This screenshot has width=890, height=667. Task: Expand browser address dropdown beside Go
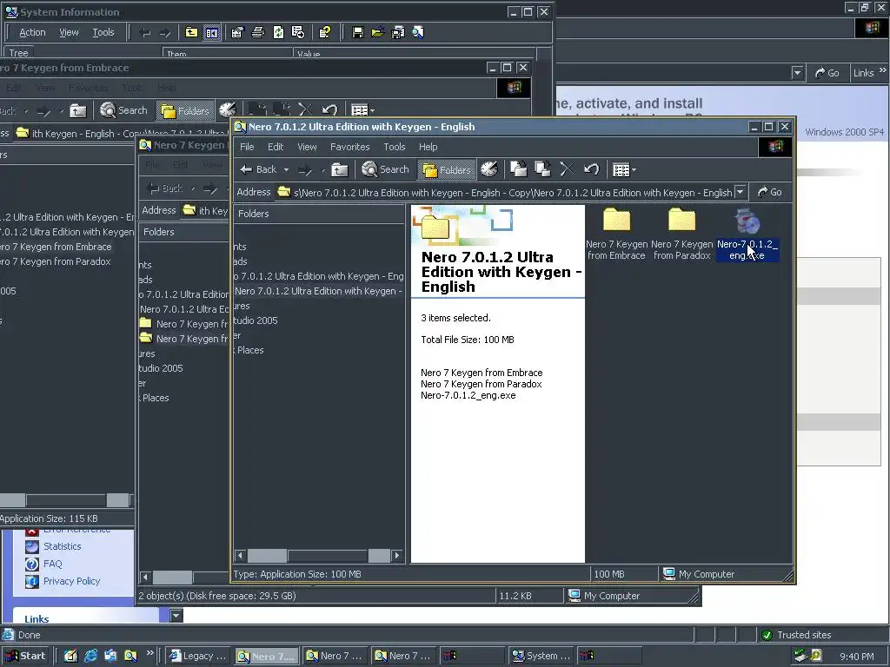[798, 73]
